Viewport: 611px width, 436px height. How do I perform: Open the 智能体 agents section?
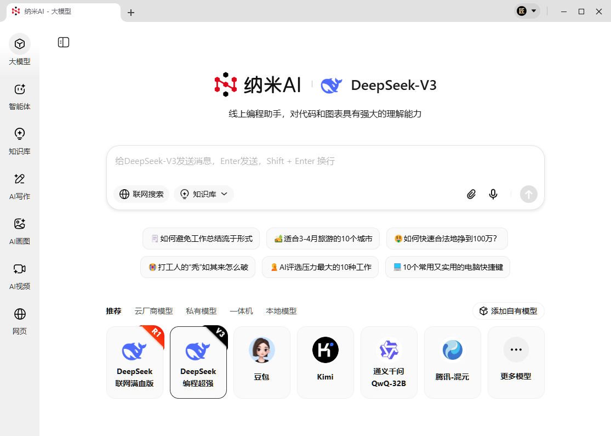pos(20,97)
